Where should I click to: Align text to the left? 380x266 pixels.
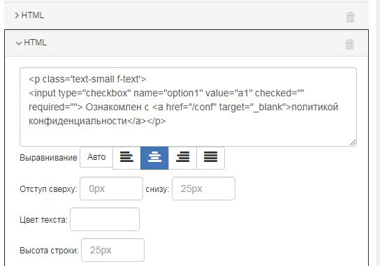126,158
